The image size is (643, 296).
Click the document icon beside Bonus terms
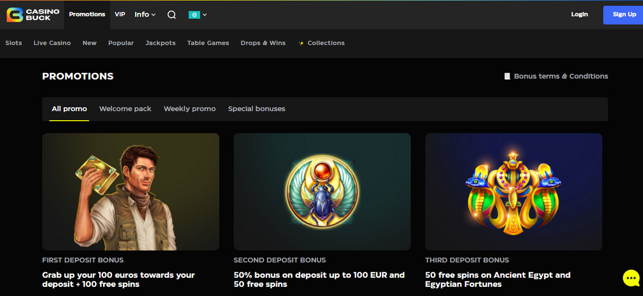tap(507, 76)
